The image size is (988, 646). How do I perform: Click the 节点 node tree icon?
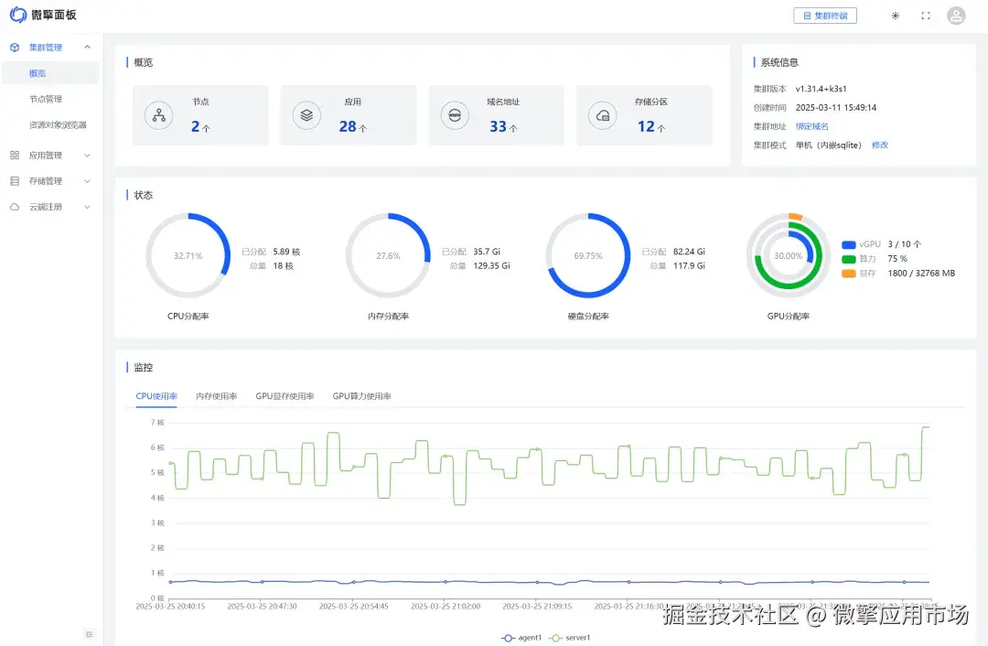pyautogui.click(x=159, y=115)
